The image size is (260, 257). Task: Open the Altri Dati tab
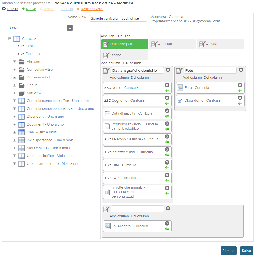coord(172,44)
